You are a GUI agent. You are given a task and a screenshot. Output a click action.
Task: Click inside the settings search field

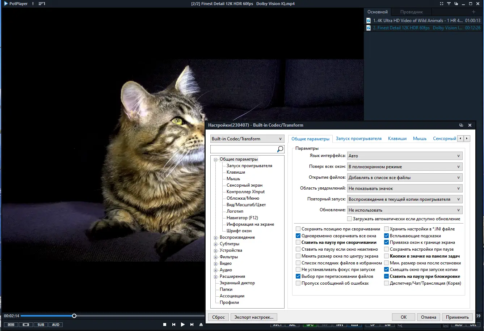pos(244,149)
